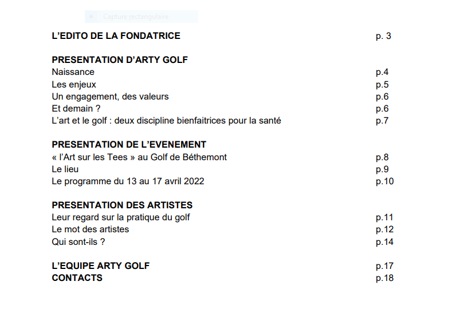Select the faint 'Capture rectangulaire' menu option
452x313 pixels.
[136, 17]
